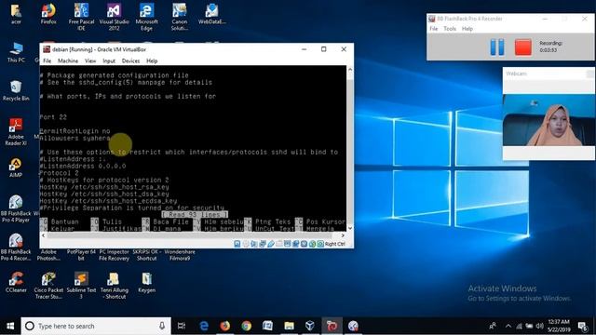Open the FlashBack Recorder File menu
Viewport: 596px width, 335px height.
(x=434, y=29)
